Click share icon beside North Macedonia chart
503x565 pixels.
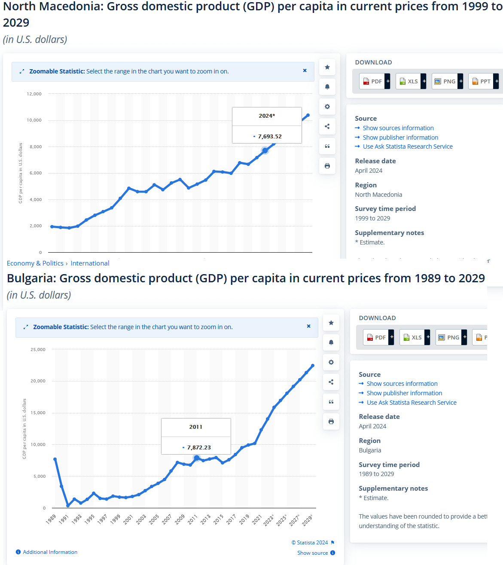[x=327, y=126]
